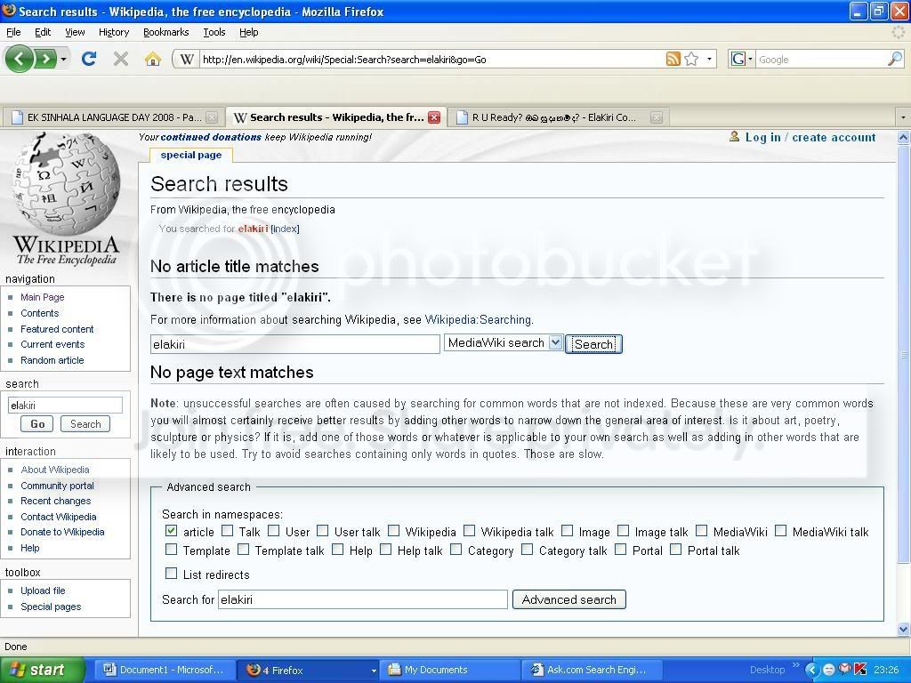Click the Search for text field in Advanced search

(363, 599)
